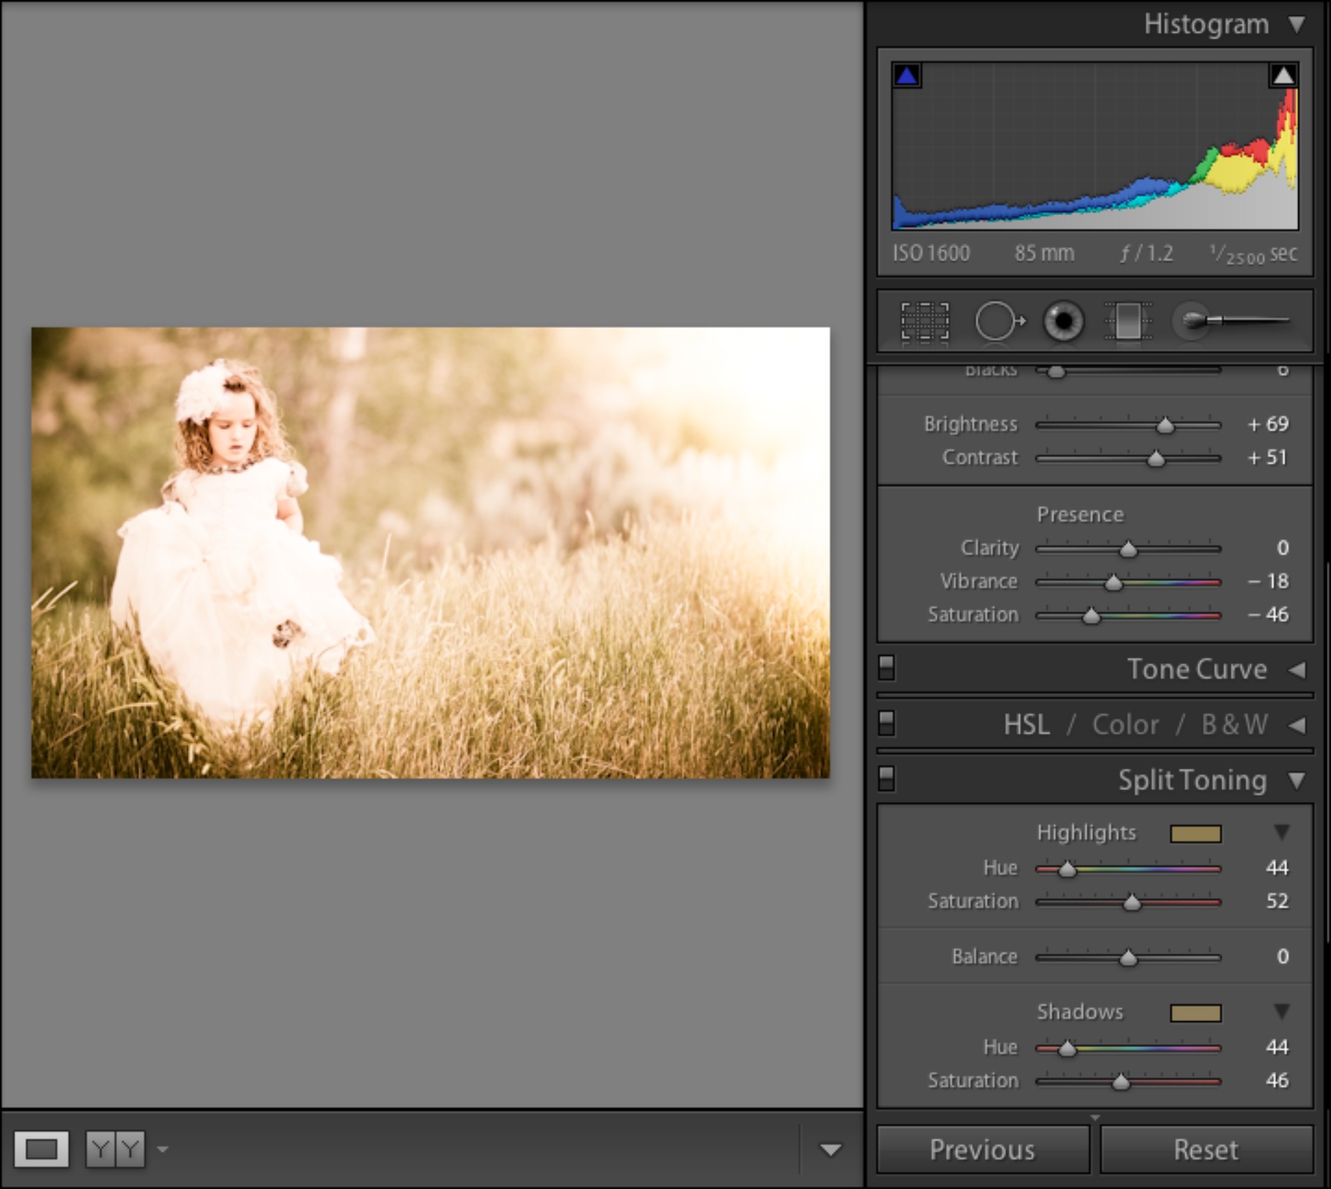Click the Contrast slider handle
The width and height of the screenshot is (1331, 1189).
1156,458
